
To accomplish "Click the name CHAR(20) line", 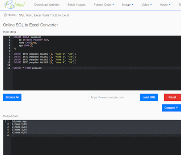I will pyautogui.click(x=28, y=43).
